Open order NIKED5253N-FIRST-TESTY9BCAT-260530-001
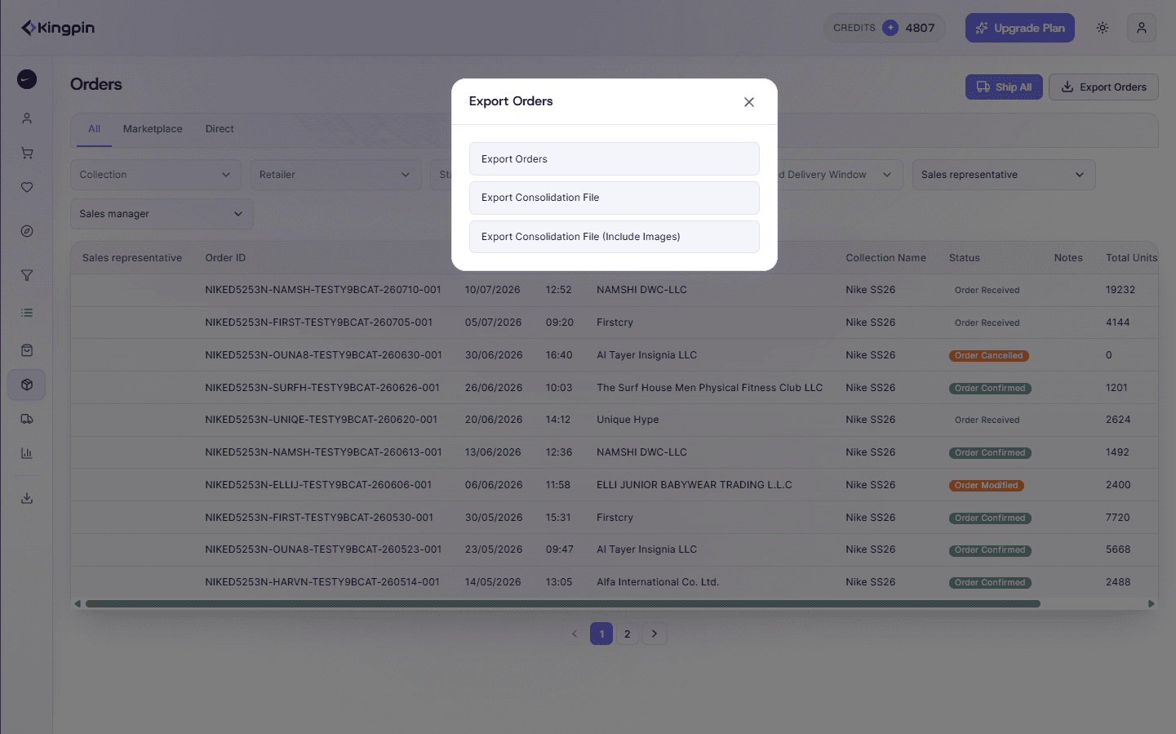 pyautogui.click(x=319, y=518)
